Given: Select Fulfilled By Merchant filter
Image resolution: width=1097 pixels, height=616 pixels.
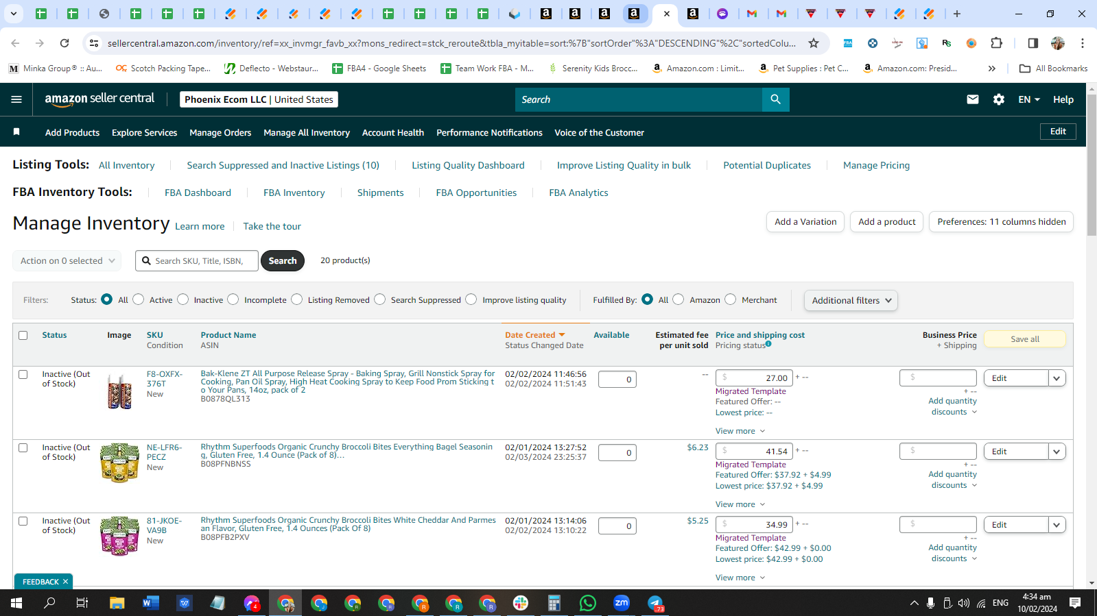Looking at the screenshot, I should click(x=731, y=299).
